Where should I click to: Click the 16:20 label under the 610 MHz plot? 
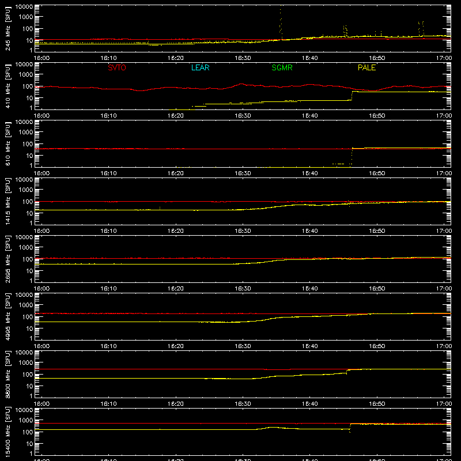(176, 173)
